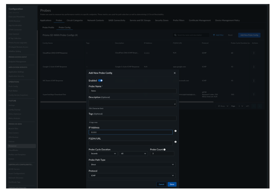Open CloudBlades in the sidebar
Viewport: 274px width, 193px height.
click(13, 150)
